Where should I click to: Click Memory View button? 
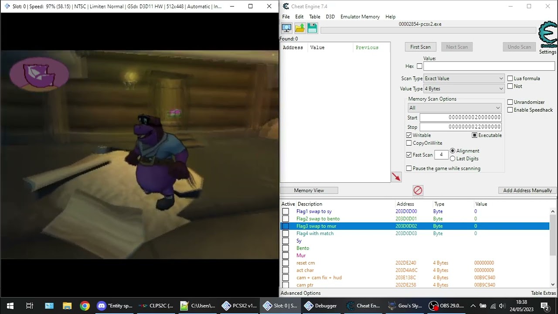click(309, 191)
